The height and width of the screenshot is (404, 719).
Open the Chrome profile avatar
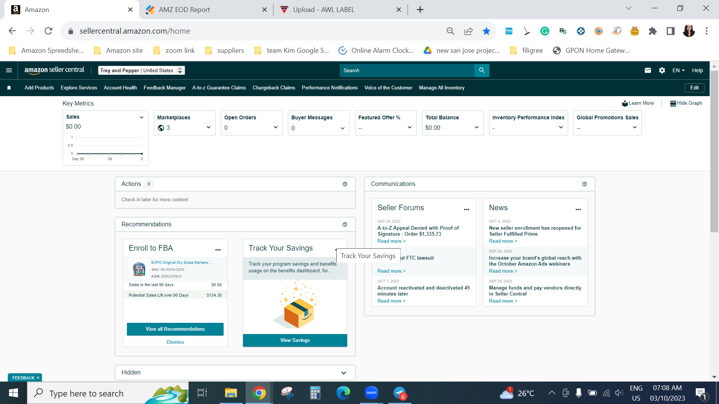pos(689,31)
